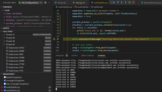This screenshot has height=92, width=162.
Task: Select Subprocess 29868 gear icon
Action: (7, 51)
